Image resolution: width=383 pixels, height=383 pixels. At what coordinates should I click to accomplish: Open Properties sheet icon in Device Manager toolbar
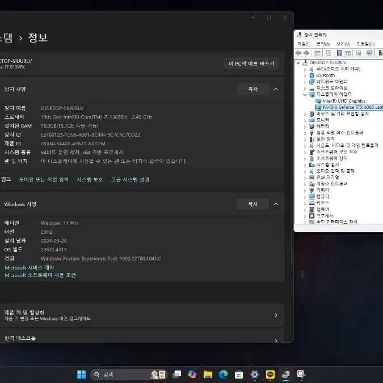[328, 53]
